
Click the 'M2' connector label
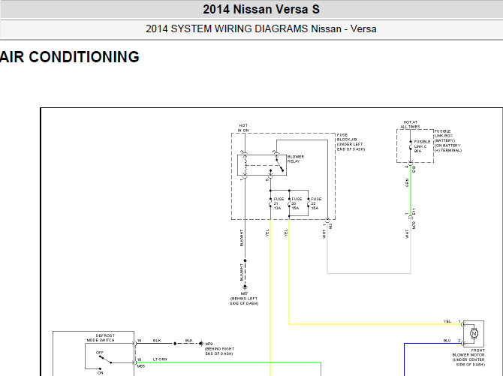point(331,226)
